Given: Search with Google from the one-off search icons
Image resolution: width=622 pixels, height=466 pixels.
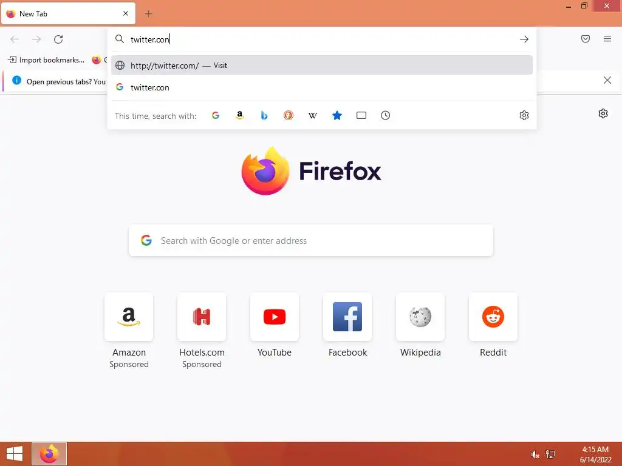Looking at the screenshot, I should click(x=216, y=115).
